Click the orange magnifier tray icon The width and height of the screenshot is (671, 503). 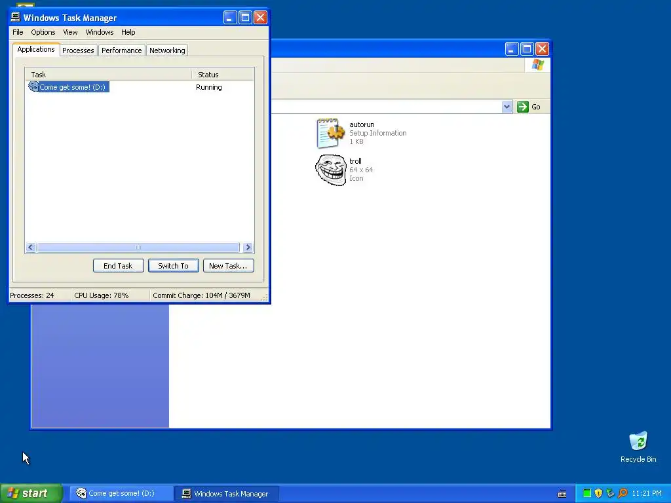point(623,493)
